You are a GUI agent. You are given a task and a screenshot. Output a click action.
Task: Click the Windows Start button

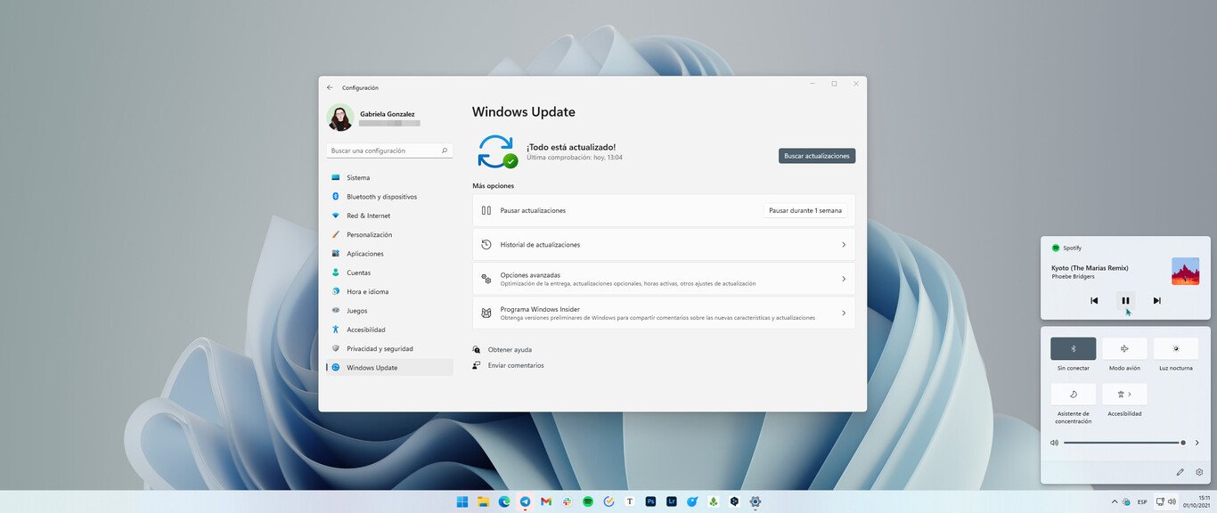462,502
